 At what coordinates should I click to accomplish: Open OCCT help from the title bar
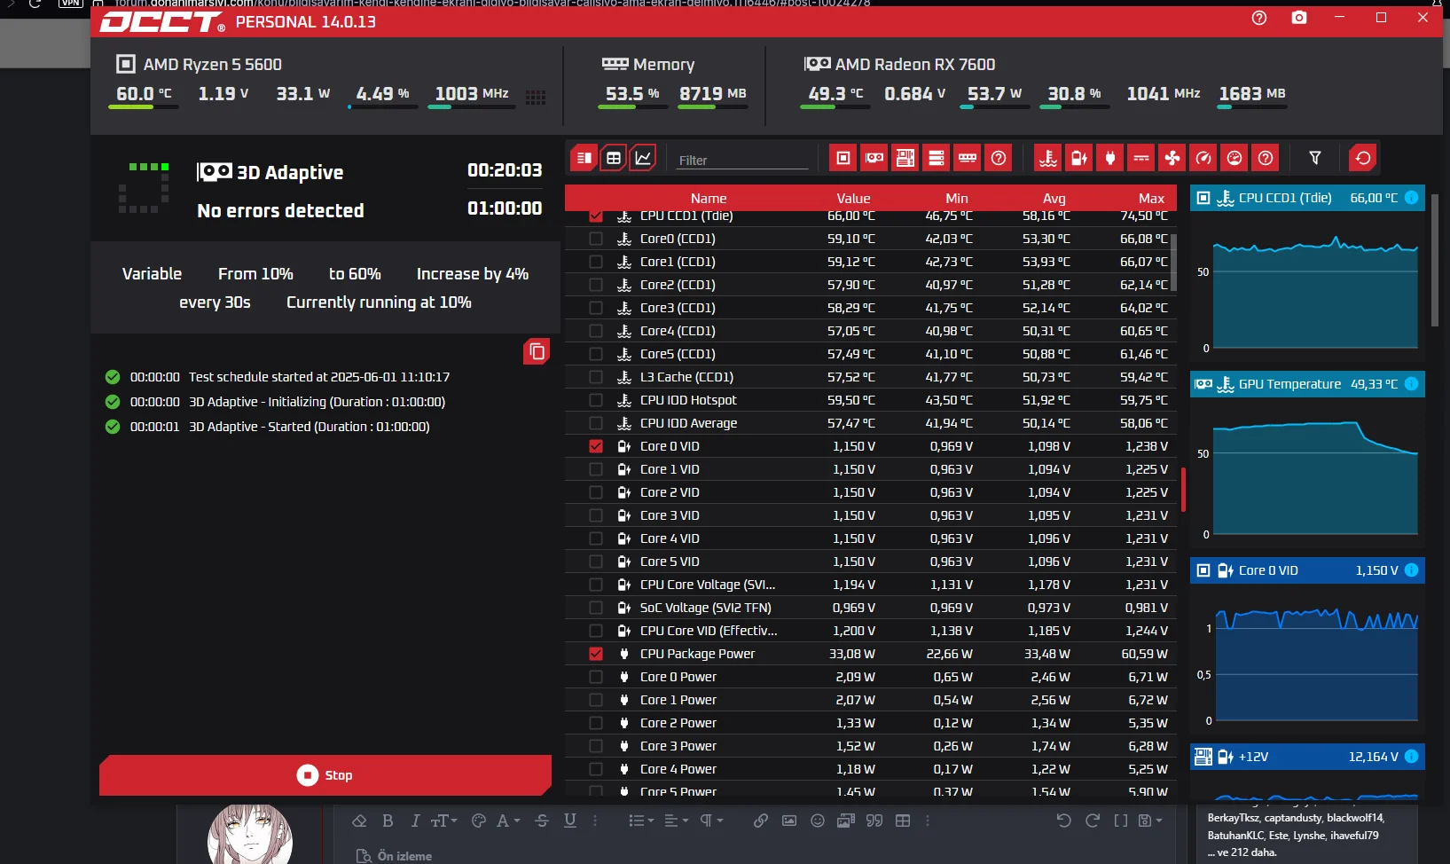[1259, 18]
